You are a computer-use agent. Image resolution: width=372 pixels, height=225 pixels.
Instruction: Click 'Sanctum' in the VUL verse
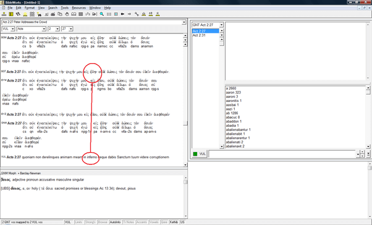pyautogui.click(x=124, y=157)
